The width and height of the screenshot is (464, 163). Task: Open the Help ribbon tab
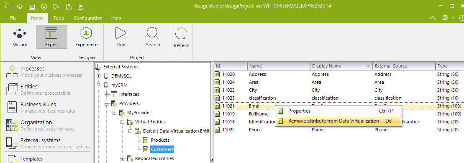(116, 18)
